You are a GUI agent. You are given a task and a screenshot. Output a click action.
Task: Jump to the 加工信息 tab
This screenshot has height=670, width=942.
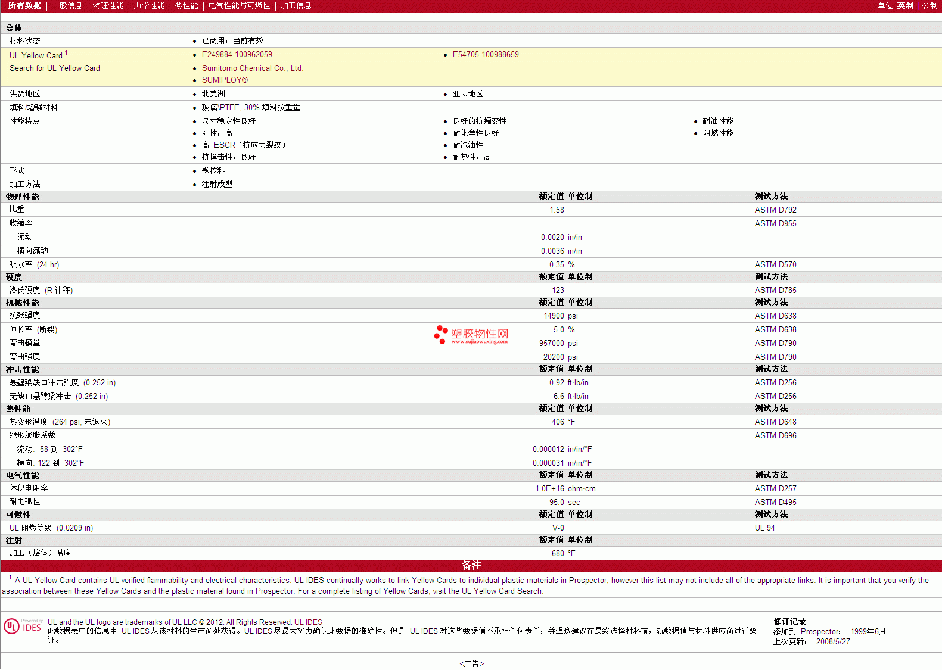tap(296, 6)
